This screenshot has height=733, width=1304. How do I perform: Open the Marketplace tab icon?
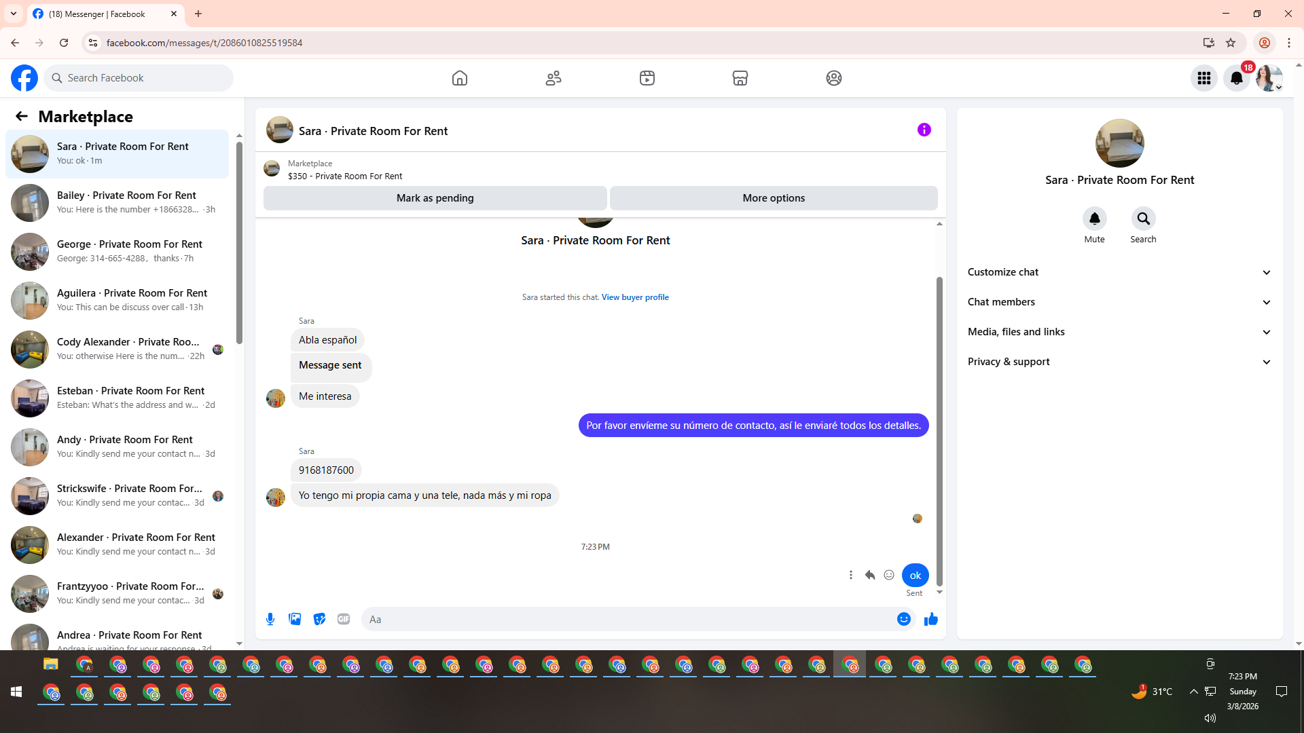pyautogui.click(x=740, y=78)
